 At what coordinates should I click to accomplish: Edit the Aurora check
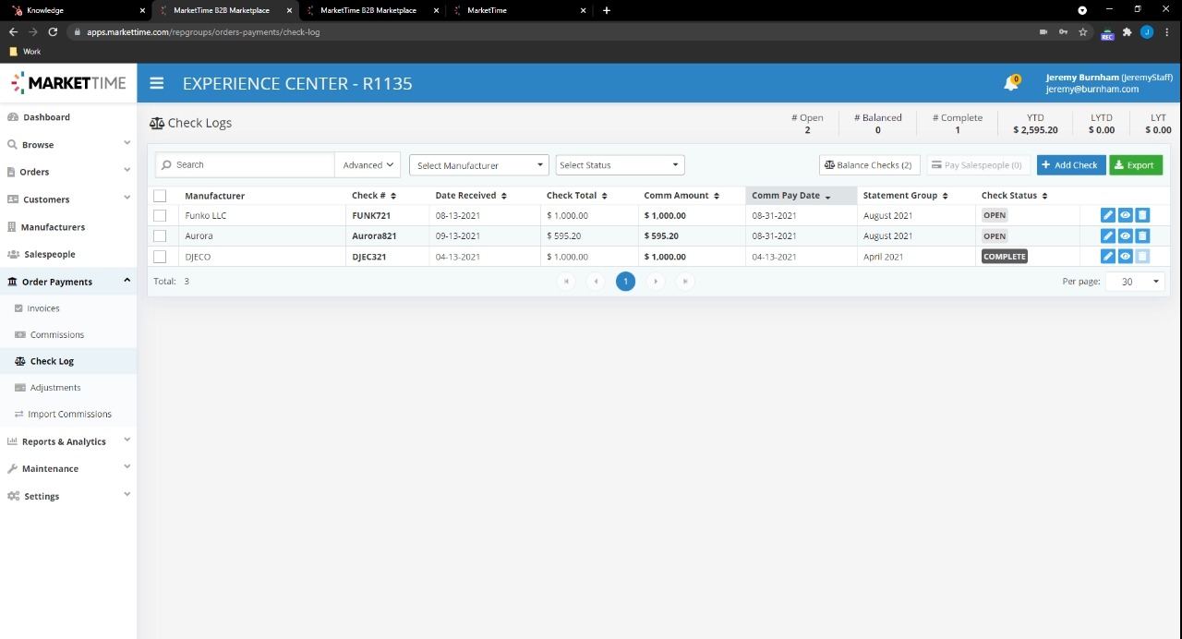pos(1108,235)
